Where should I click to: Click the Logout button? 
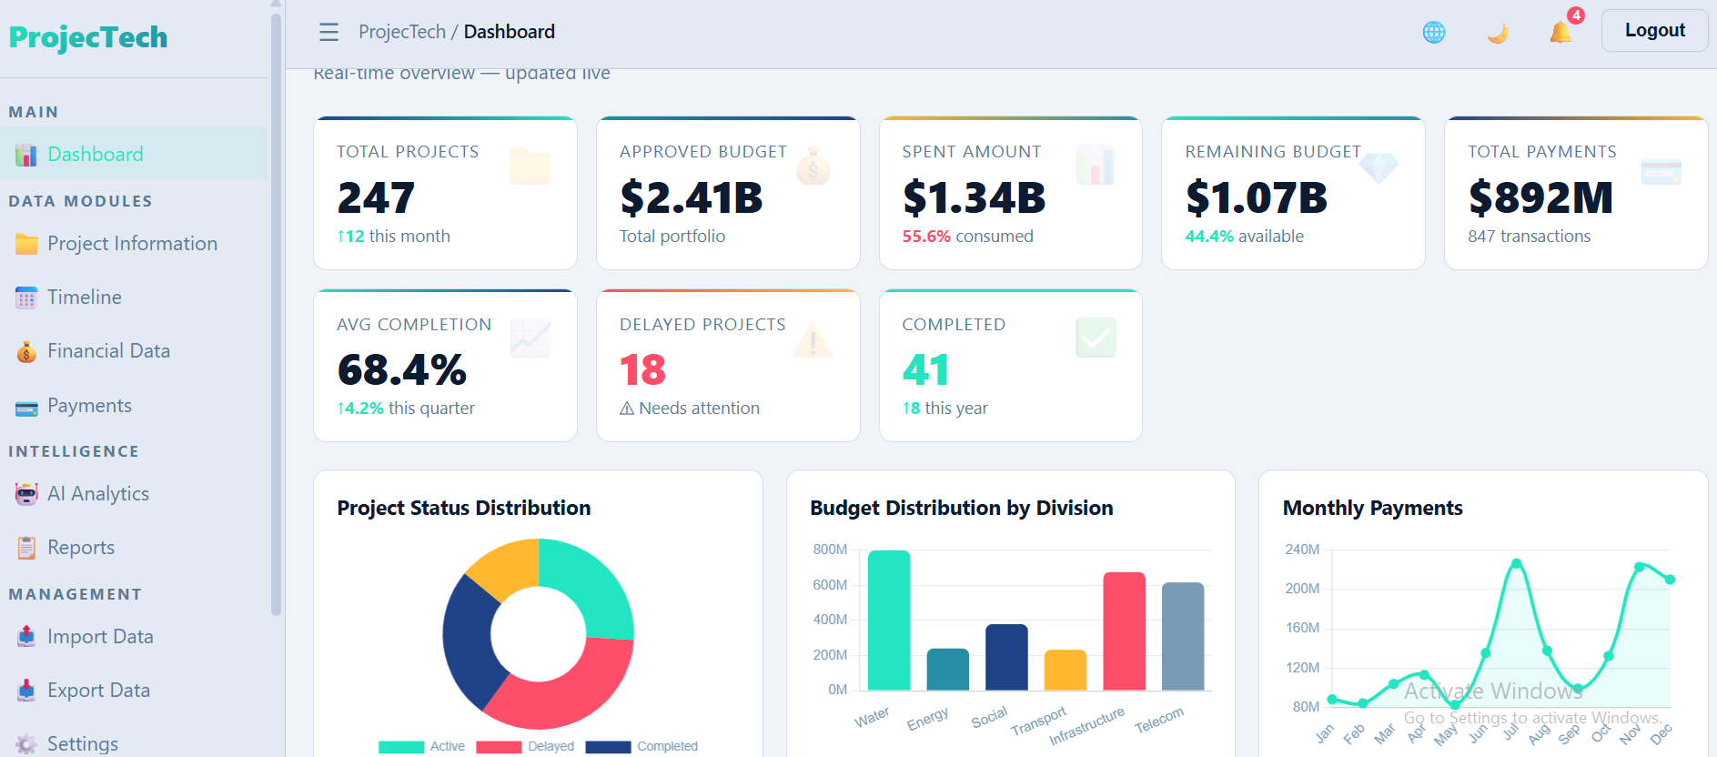click(1654, 30)
